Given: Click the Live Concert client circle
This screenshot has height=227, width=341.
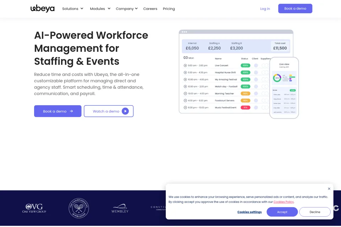Looking at the screenshot, I should point(256,65).
